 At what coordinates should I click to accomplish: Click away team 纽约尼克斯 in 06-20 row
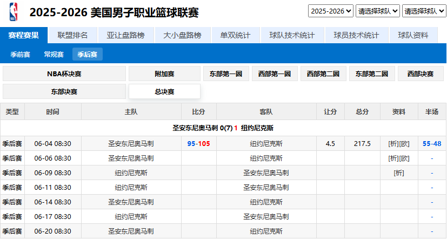[266, 231]
